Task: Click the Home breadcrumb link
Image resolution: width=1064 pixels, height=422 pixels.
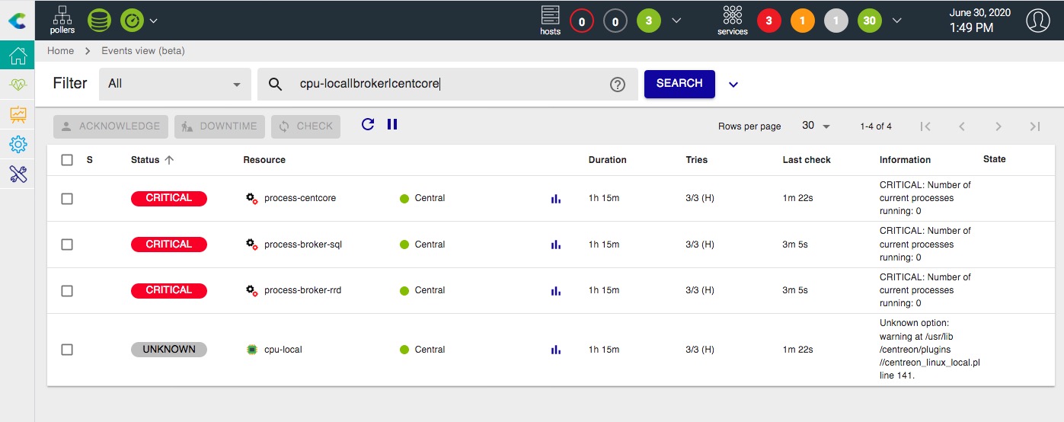Action: click(61, 51)
